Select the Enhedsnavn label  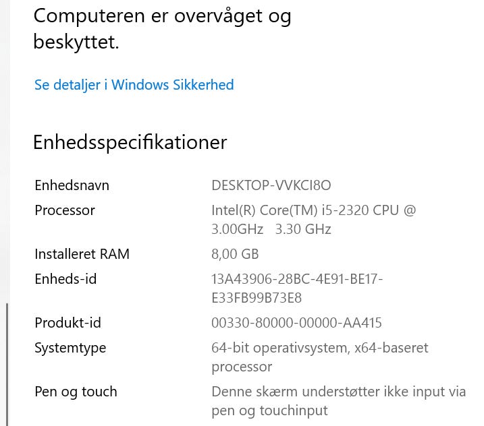pyautogui.click(x=72, y=185)
